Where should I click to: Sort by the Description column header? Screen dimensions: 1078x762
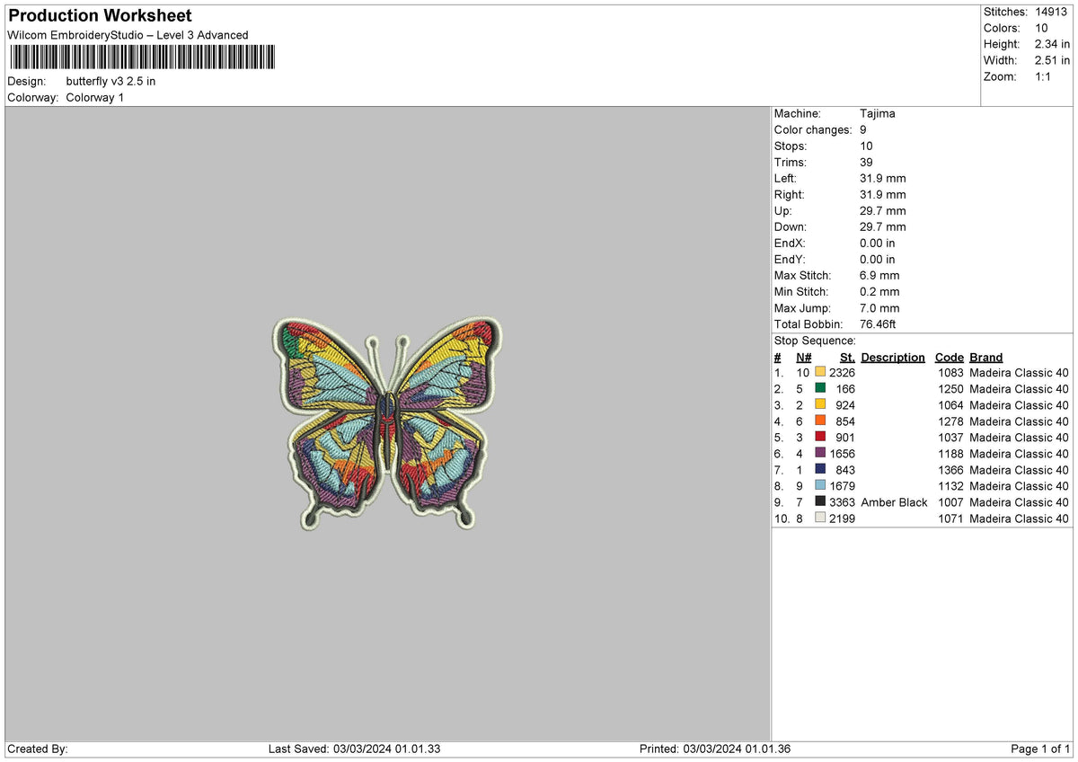(893, 357)
